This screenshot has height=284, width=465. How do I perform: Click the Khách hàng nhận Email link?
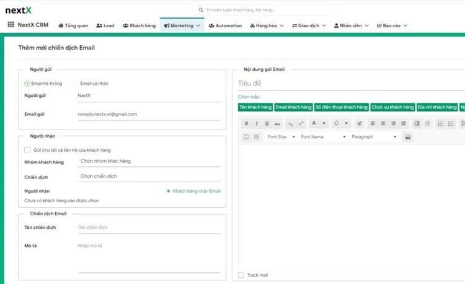point(193,191)
